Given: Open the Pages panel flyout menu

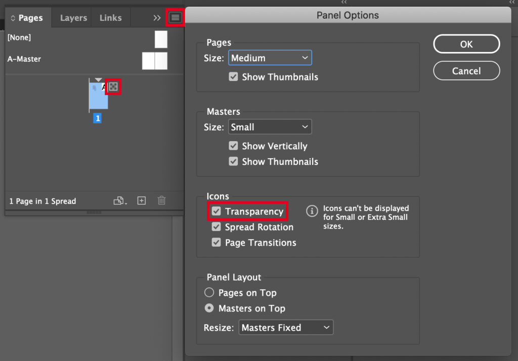Looking at the screenshot, I should (x=175, y=17).
